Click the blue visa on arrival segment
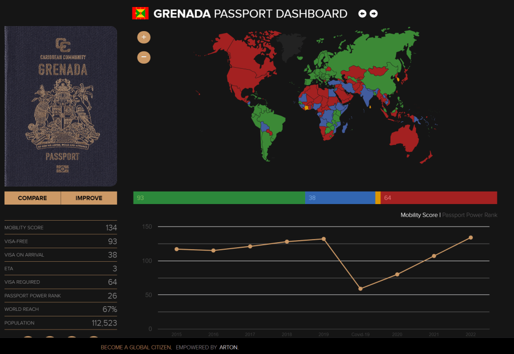Image resolution: width=514 pixels, height=354 pixels. [x=340, y=198]
